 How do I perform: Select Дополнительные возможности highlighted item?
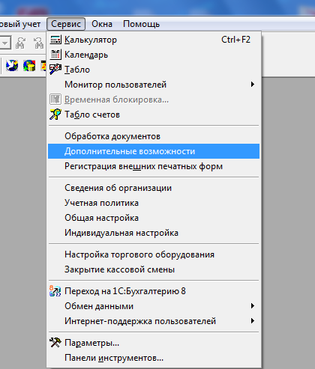tap(154, 151)
